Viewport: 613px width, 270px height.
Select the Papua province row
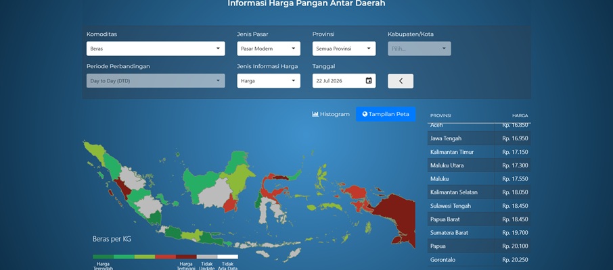click(479, 246)
